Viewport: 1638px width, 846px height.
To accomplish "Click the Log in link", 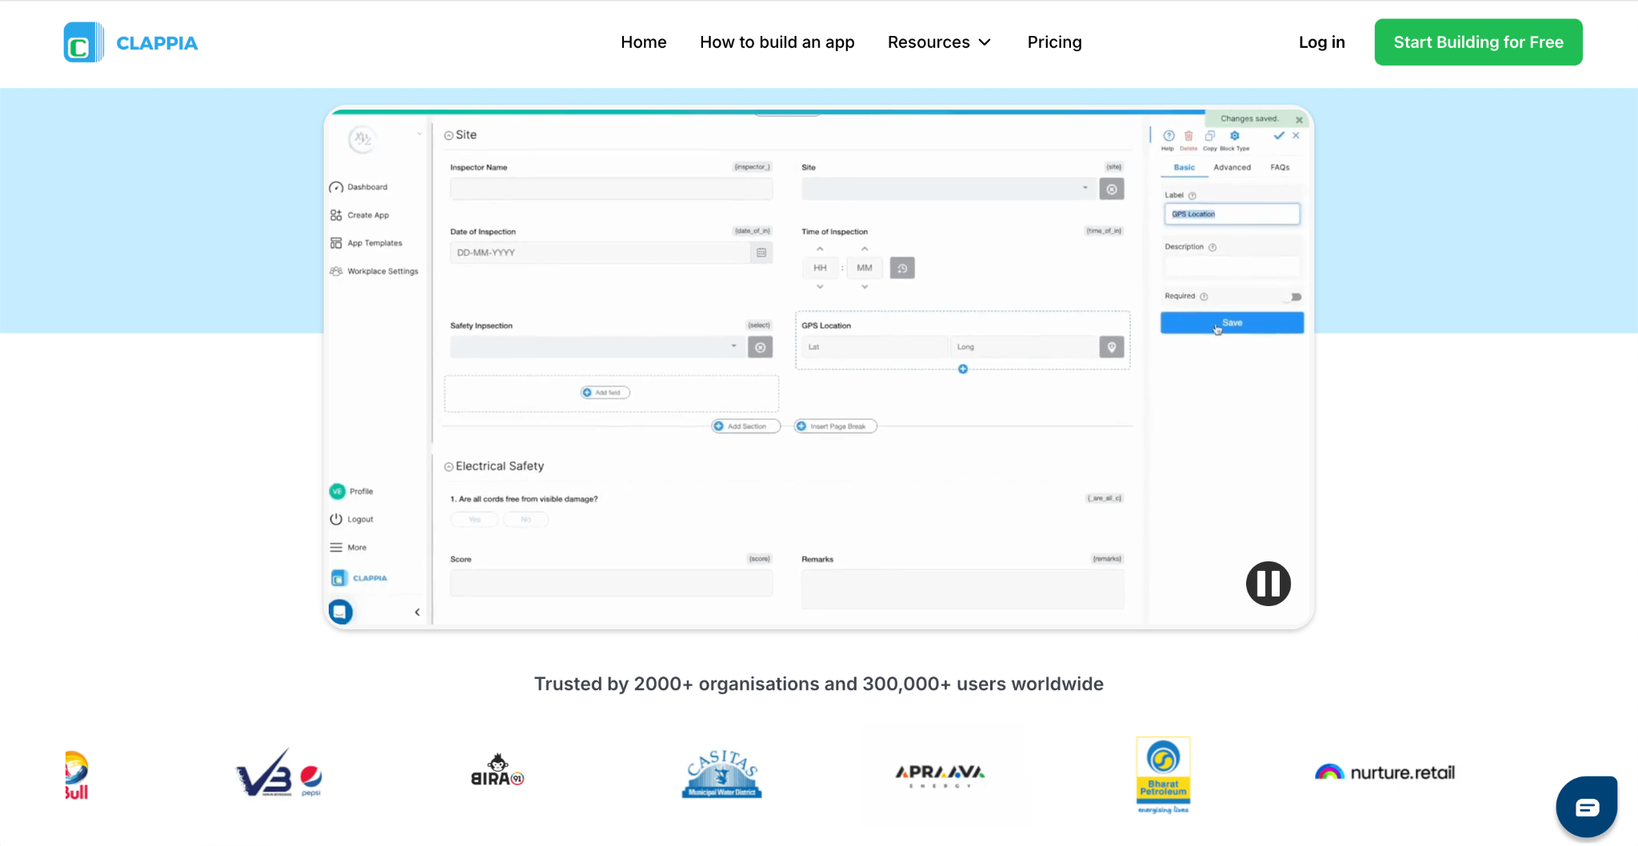I will tap(1322, 42).
